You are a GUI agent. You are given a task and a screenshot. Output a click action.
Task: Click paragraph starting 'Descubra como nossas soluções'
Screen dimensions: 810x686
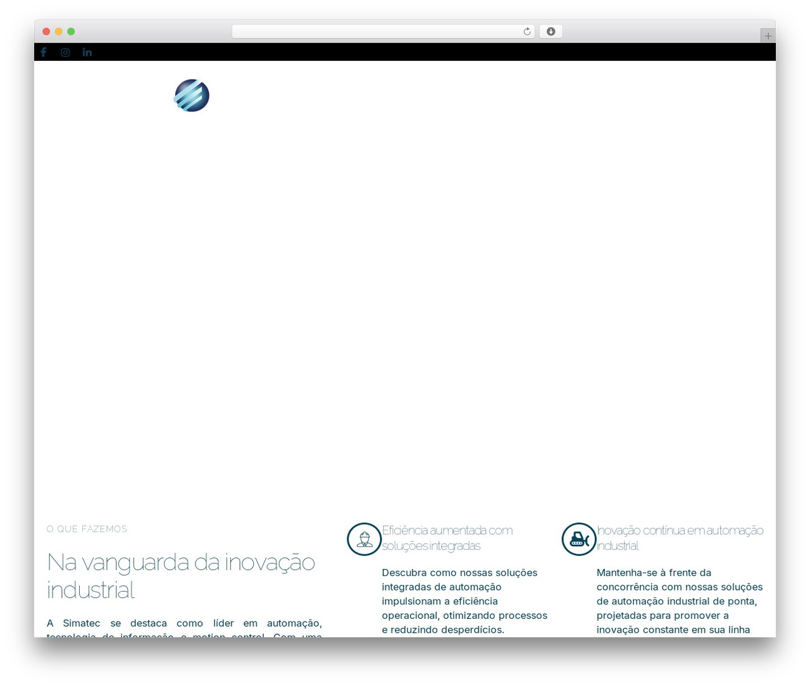465,601
